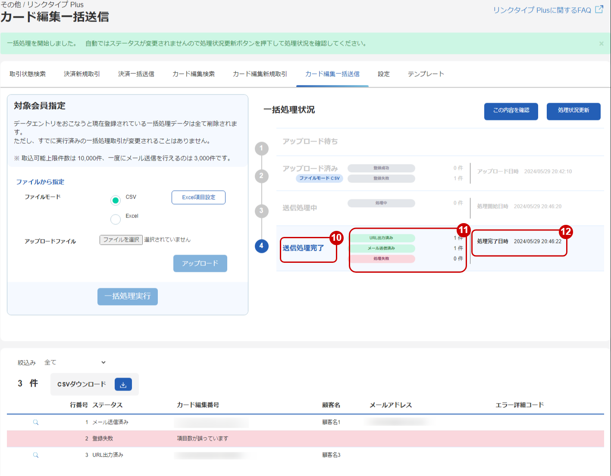Click the 一括処理実行 button
Viewport: 611px width, 476px height.
point(128,296)
